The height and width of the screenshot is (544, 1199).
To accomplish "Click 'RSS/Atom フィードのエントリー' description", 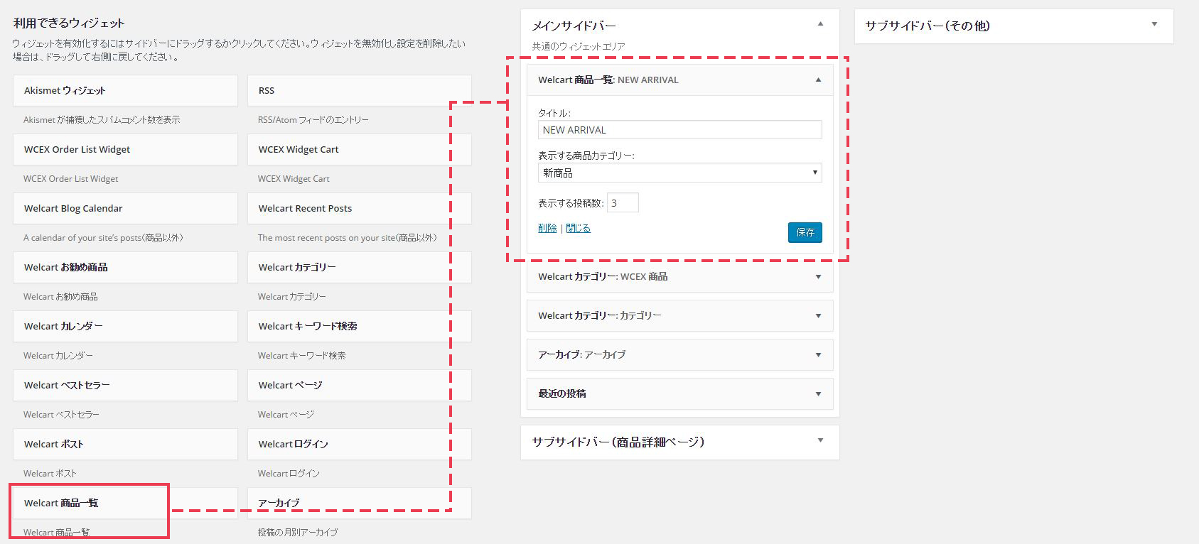I will (x=313, y=120).
